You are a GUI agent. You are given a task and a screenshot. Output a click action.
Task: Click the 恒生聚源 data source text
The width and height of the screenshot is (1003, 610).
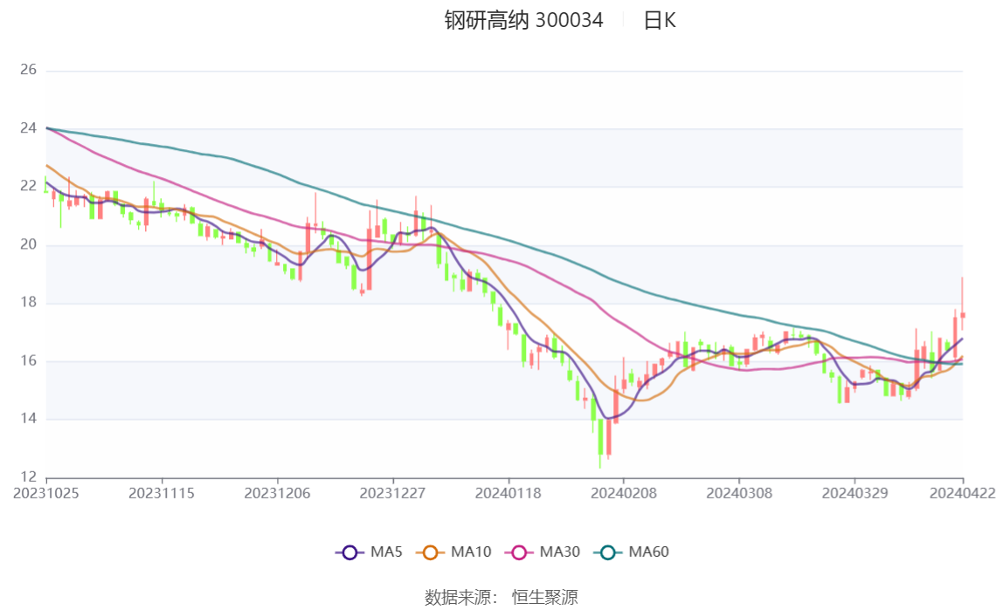544,597
